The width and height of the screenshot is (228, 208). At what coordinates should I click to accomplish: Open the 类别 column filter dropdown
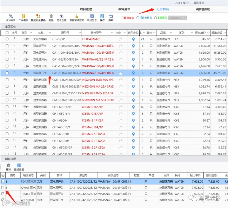tap(31, 33)
